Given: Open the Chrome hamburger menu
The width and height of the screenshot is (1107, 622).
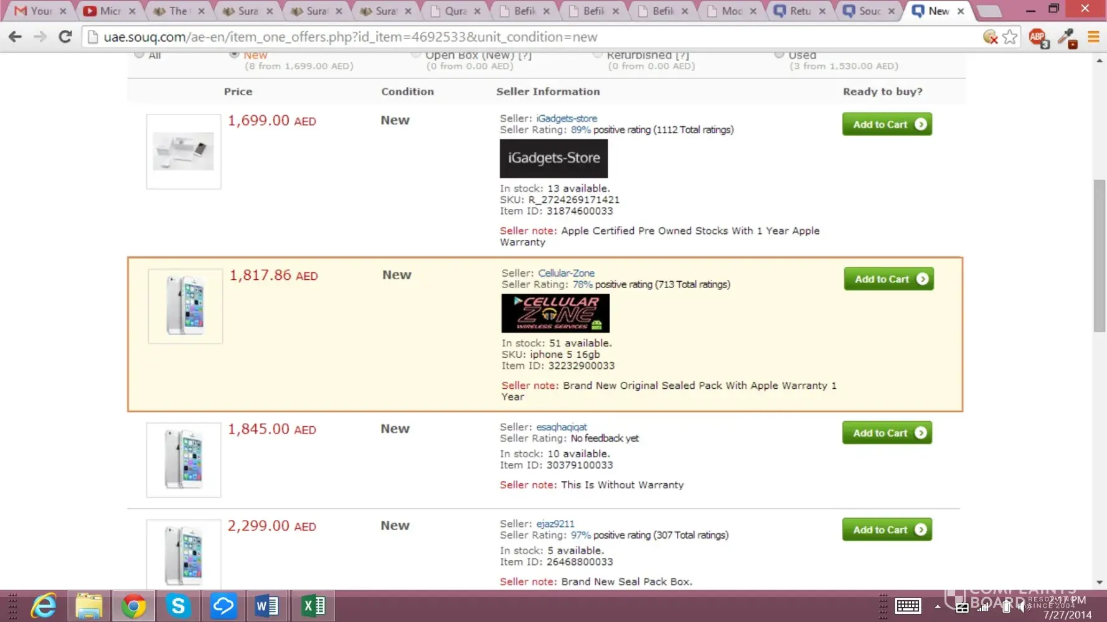Looking at the screenshot, I should 1093,37.
